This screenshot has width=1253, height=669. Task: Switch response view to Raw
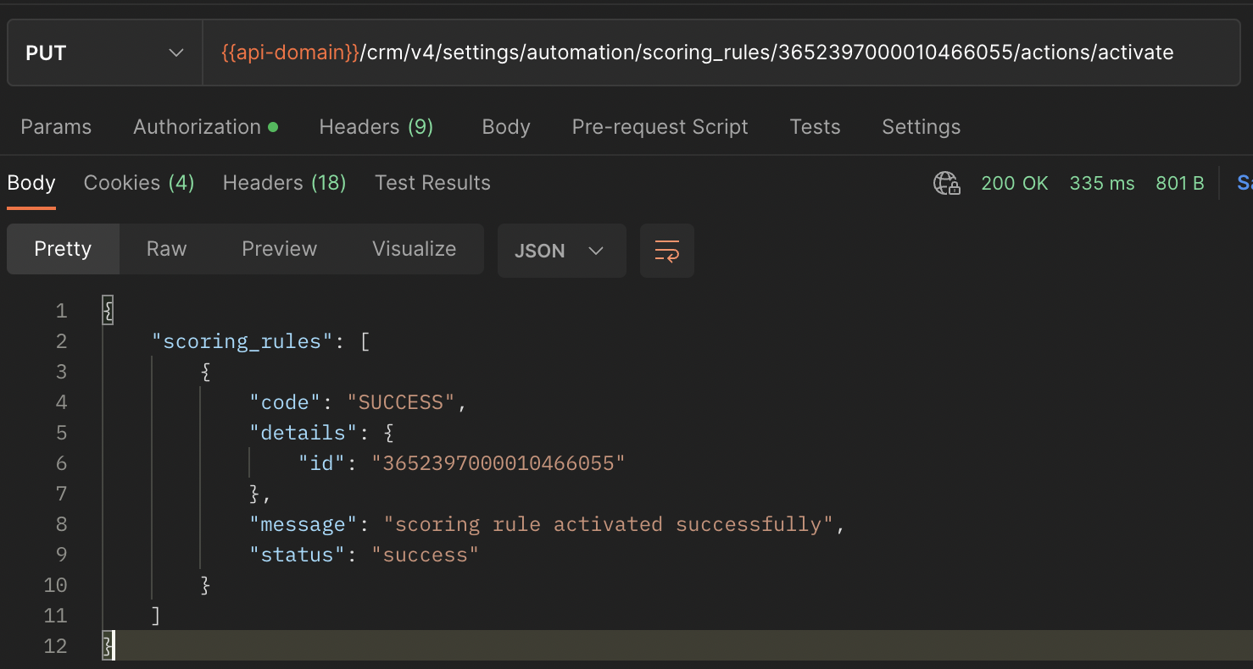point(166,249)
